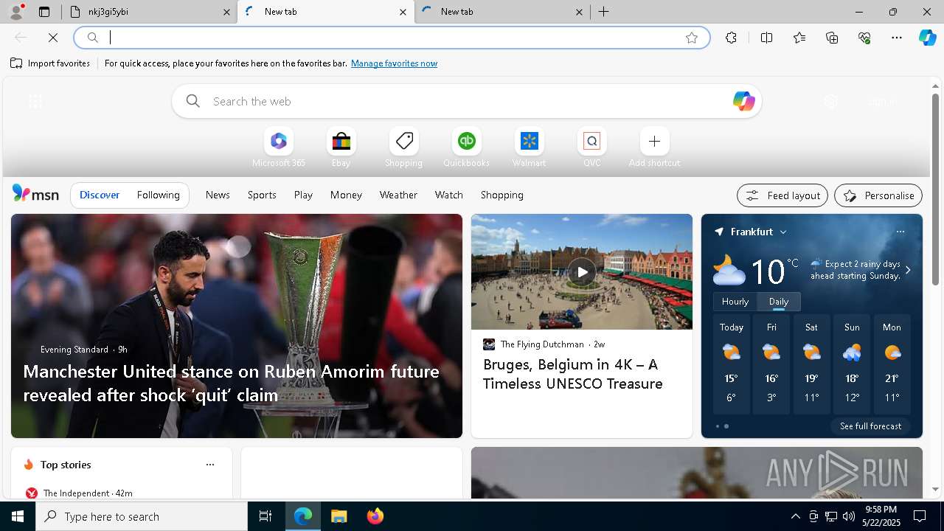
Task: Open Browser essentials icon
Action: pos(864,38)
